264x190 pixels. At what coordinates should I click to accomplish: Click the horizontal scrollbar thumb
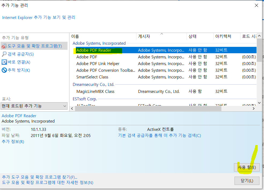tap(148, 109)
